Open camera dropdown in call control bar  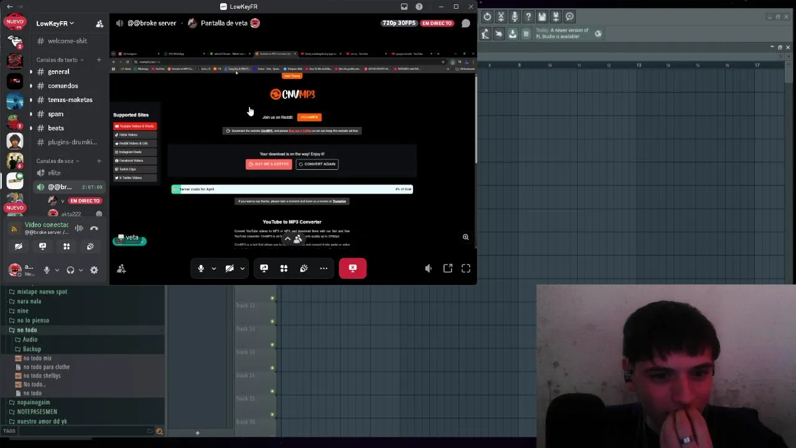coord(242,268)
